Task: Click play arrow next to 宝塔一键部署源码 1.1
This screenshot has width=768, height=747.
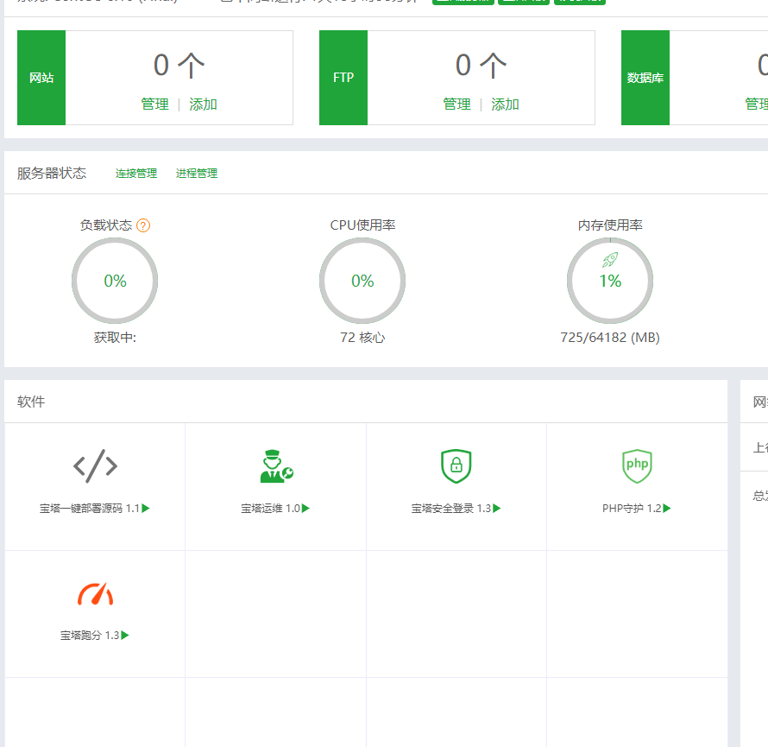Action: [x=146, y=509]
